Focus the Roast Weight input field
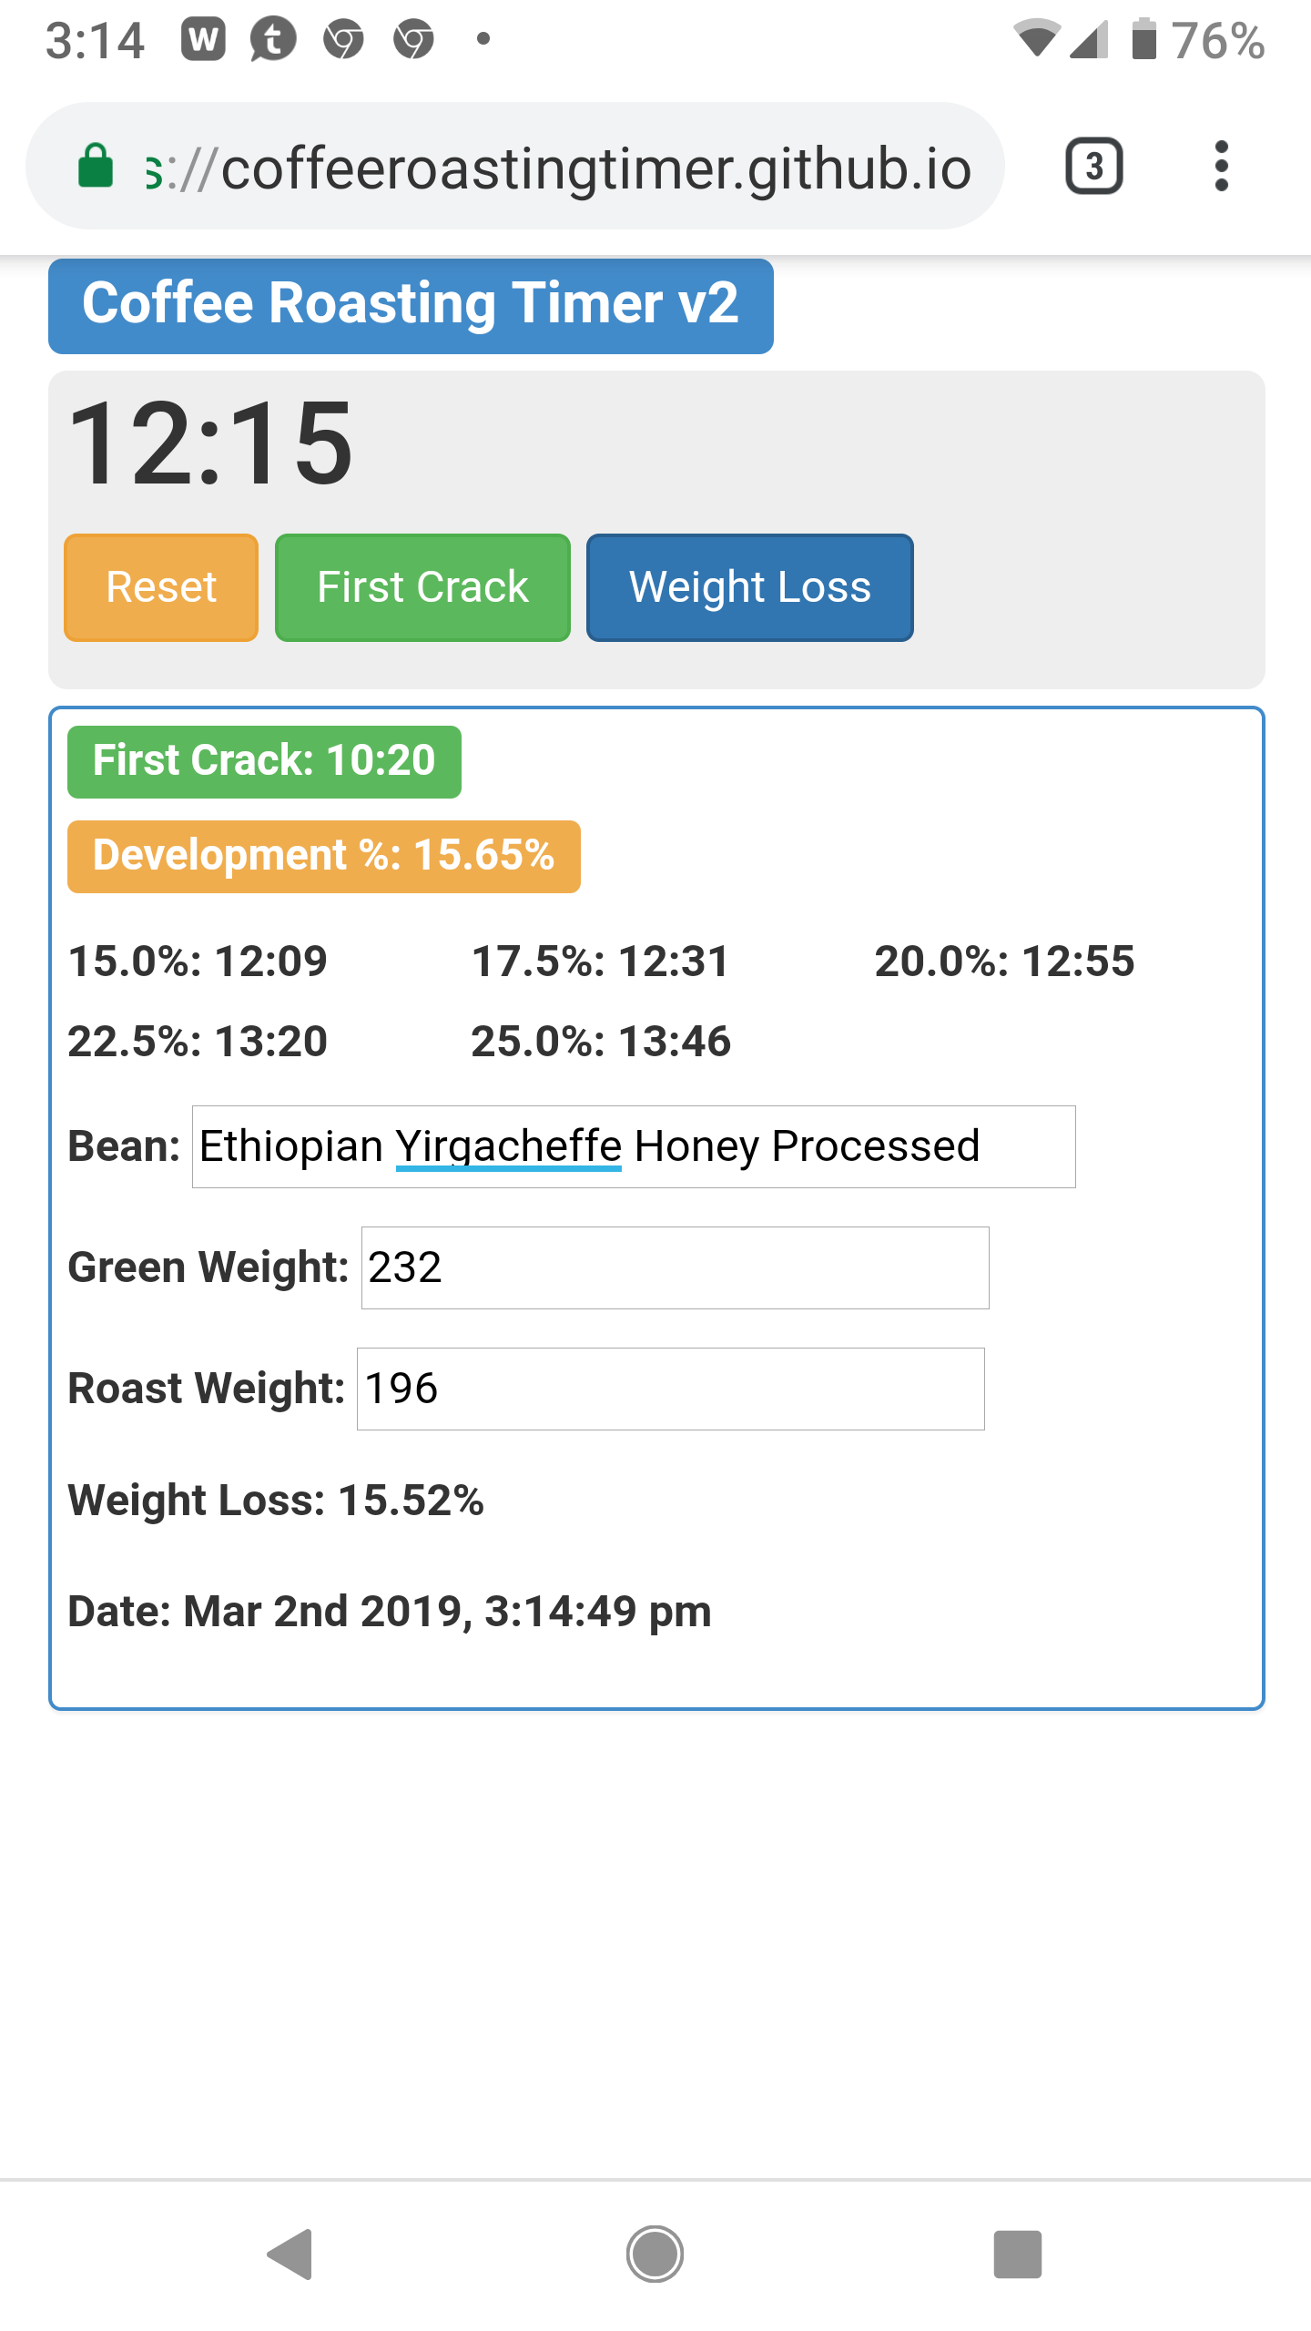The image size is (1311, 2331). coord(671,1389)
